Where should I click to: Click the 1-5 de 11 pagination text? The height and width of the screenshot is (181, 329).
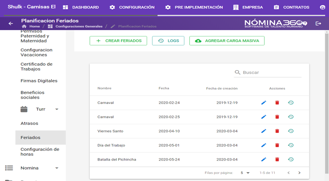coord(267,173)
